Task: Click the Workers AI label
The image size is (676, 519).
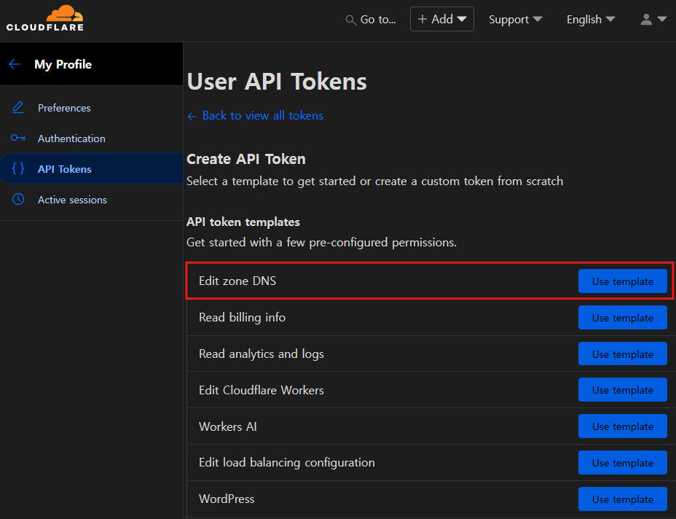Action: pyautogui.click(x=227, y=426)
